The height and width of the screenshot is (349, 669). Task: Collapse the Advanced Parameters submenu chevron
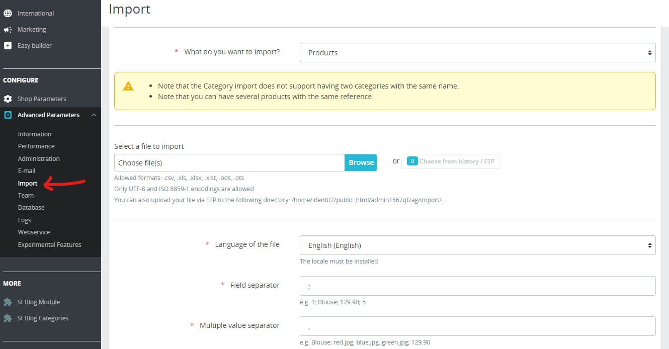pyautogui.click(x=94, y=115)
